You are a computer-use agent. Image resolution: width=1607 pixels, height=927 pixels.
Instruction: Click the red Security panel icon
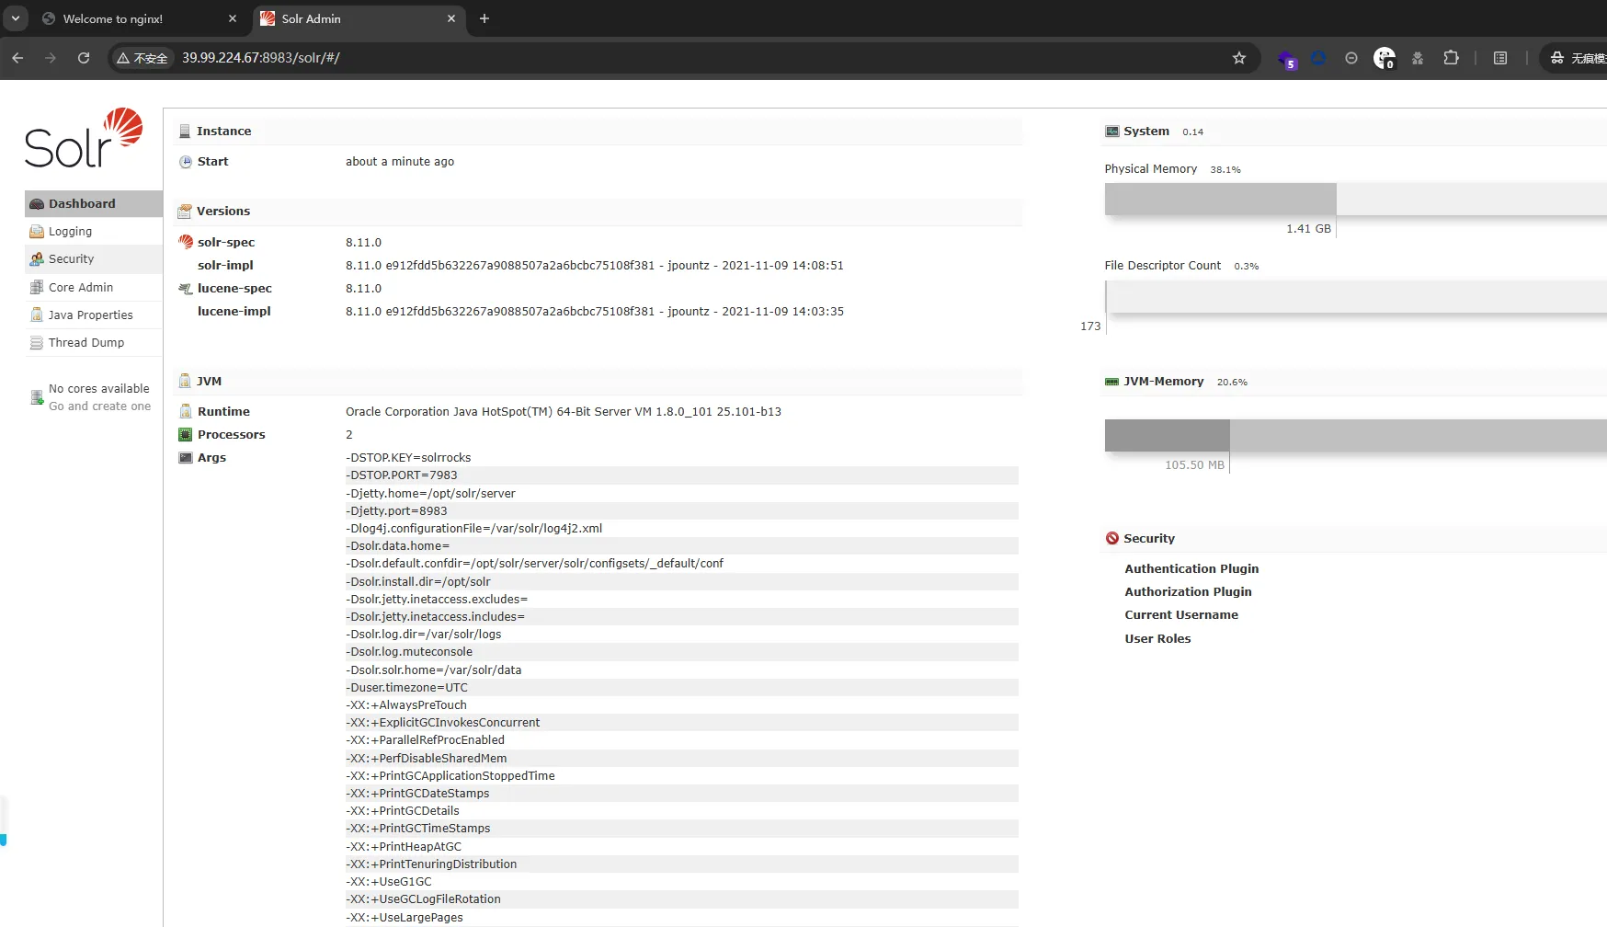(1112, 539)
